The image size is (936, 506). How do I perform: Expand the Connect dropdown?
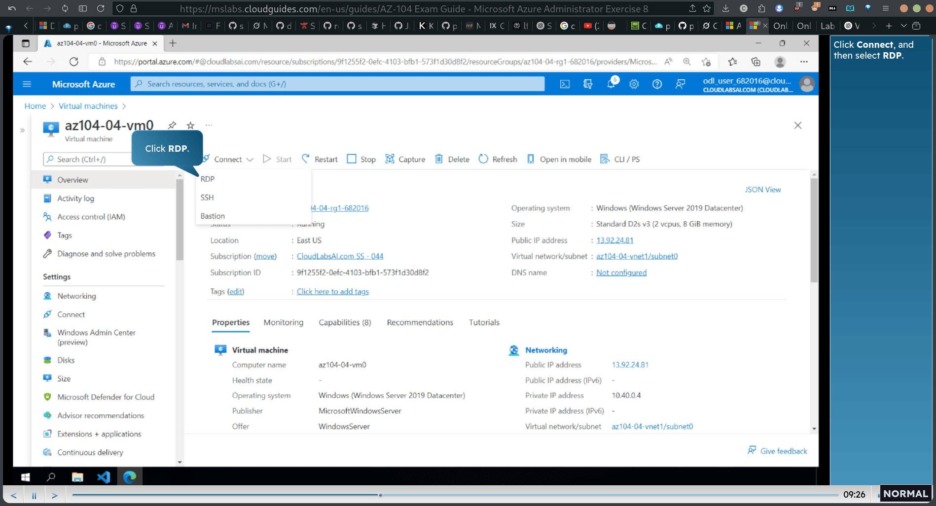tap(228, 159)
